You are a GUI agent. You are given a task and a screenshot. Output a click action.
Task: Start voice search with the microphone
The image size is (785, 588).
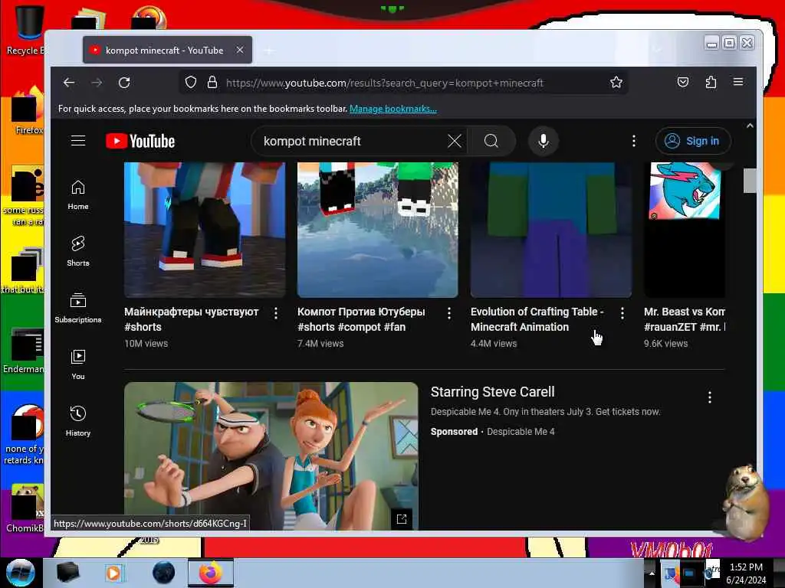(x=544, y=141)
